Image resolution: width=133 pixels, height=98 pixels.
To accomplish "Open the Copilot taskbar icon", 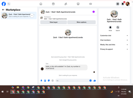I will 13,87.
